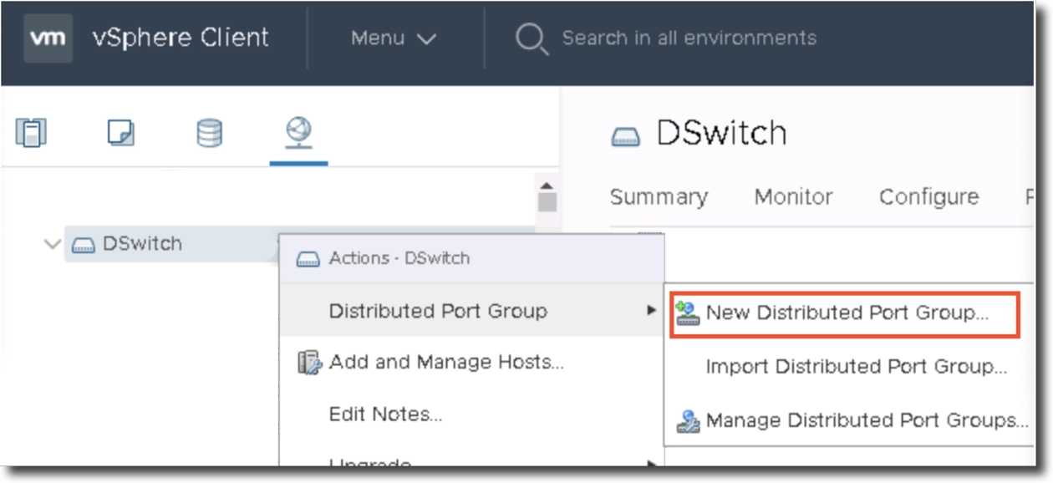
Task: Type in Search in all environments field
Action: pyautogui.click(x=689, y=38)
